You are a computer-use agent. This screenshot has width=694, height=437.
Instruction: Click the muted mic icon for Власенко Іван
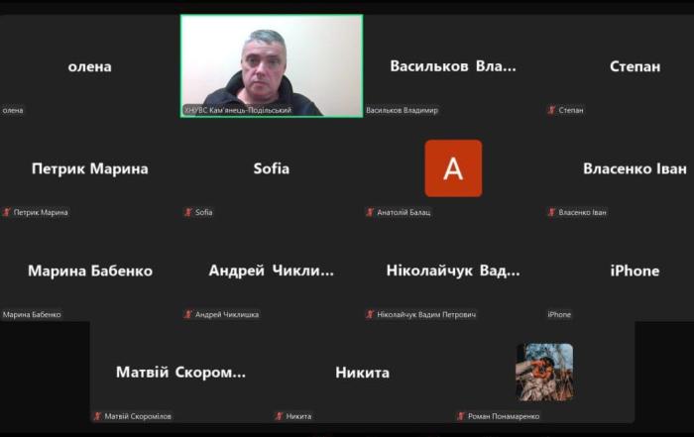pos(551,212)
